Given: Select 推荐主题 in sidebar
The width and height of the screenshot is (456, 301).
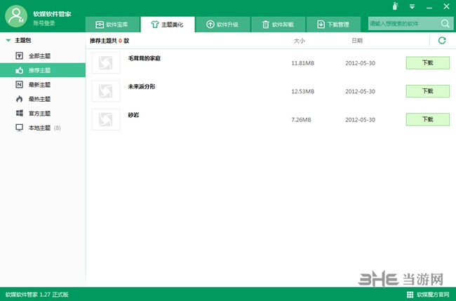Looking at the screenshot, I should (43, 70).
